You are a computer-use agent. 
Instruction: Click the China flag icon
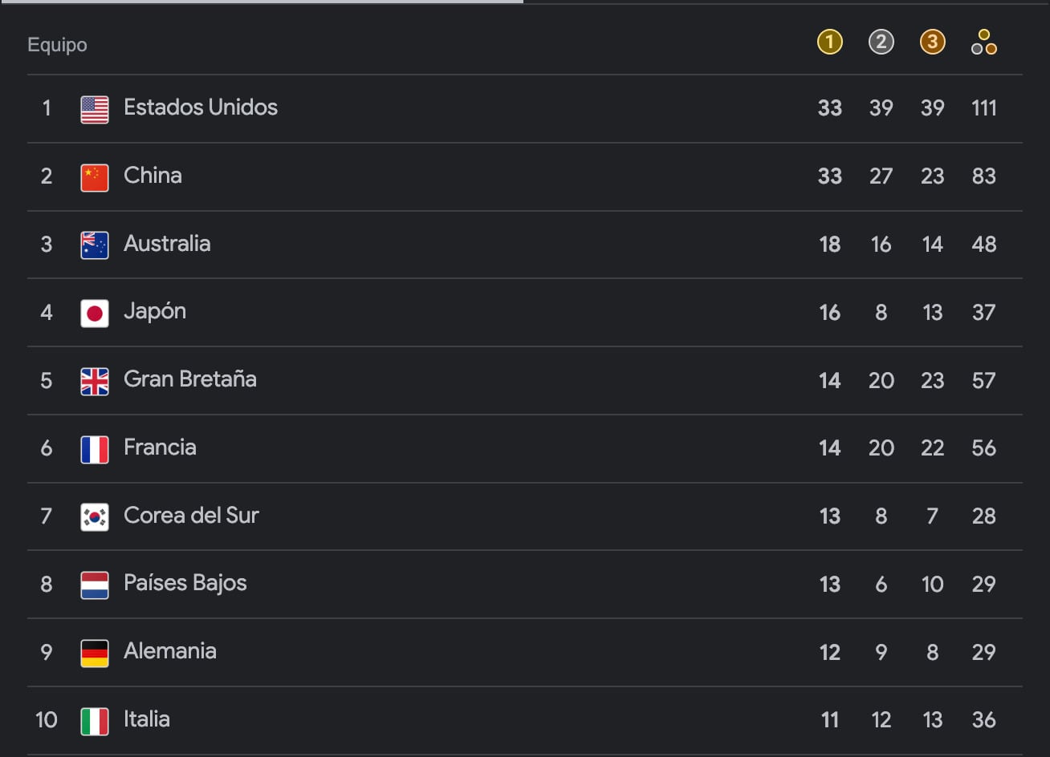pyautogui.click(x=95, y=177)
